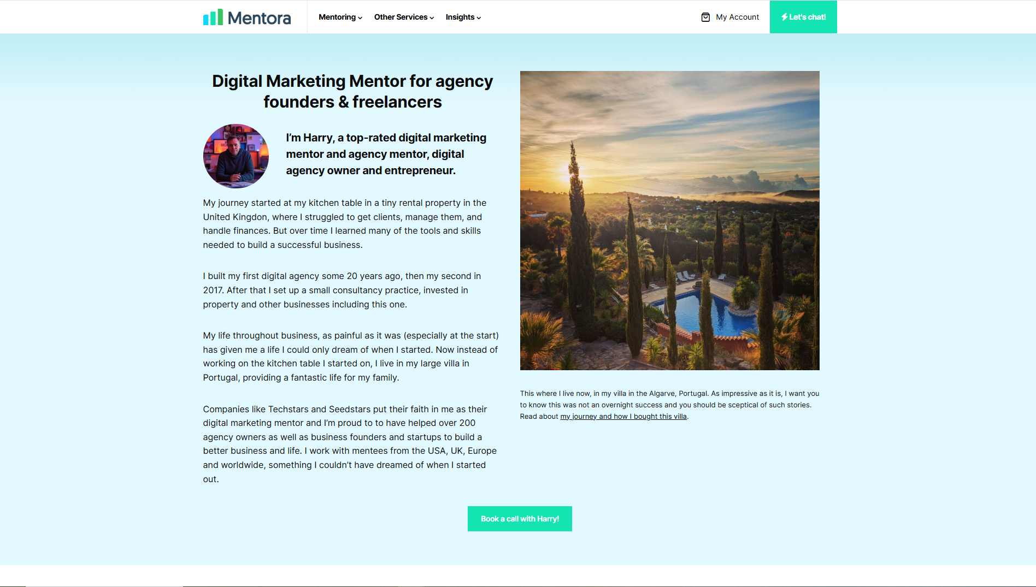Open the Other Services menu
1036x587 pixels.
(404, 17)
